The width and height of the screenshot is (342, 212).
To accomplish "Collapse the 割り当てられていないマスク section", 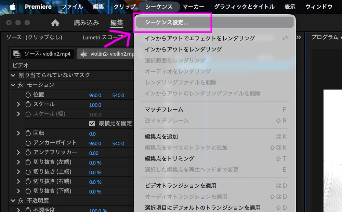I will (x=13, y=75).
